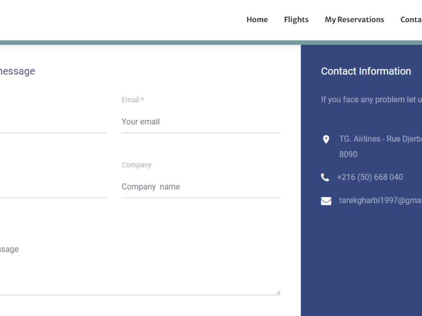Click the envelope icon beside the email address
This screenshot has height=316, width=422.
[x=326, y=201]
